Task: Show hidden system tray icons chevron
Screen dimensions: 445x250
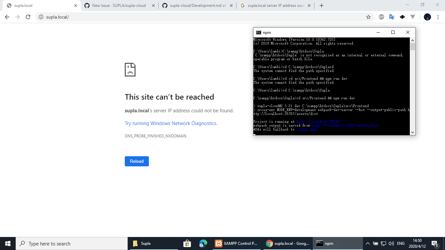Action: [368, 243]
